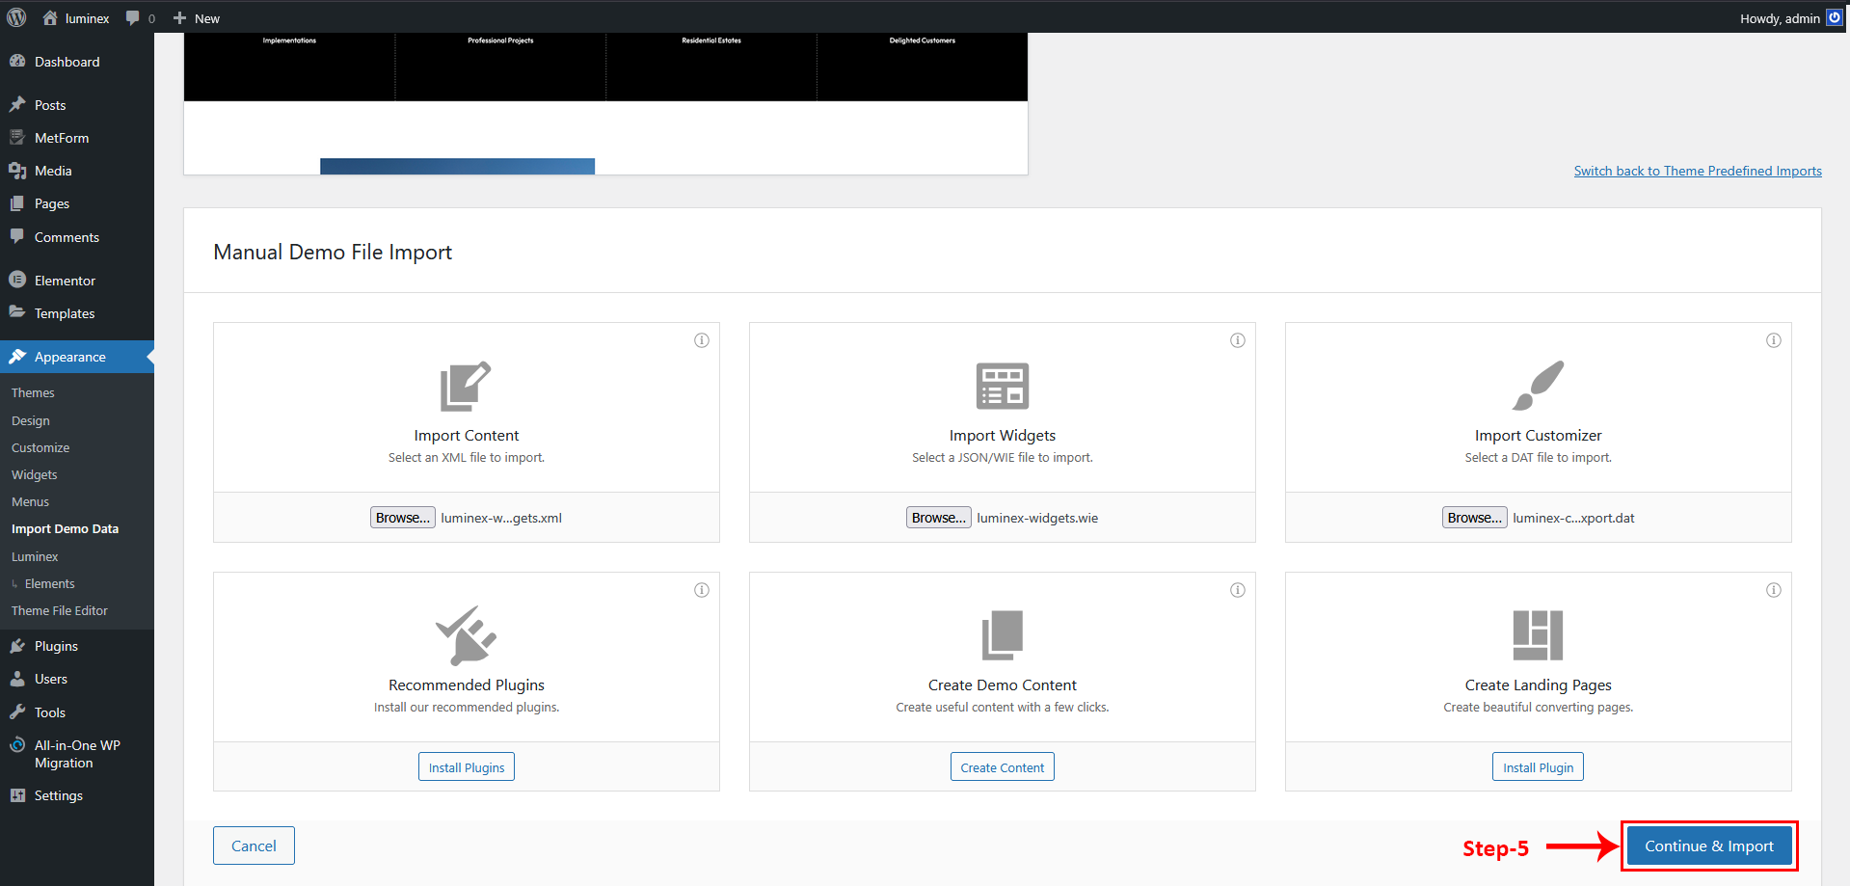Viewport: 1850px width, 886px height.
Task: Click info icon on Import Content card
Action: point(702,340)
